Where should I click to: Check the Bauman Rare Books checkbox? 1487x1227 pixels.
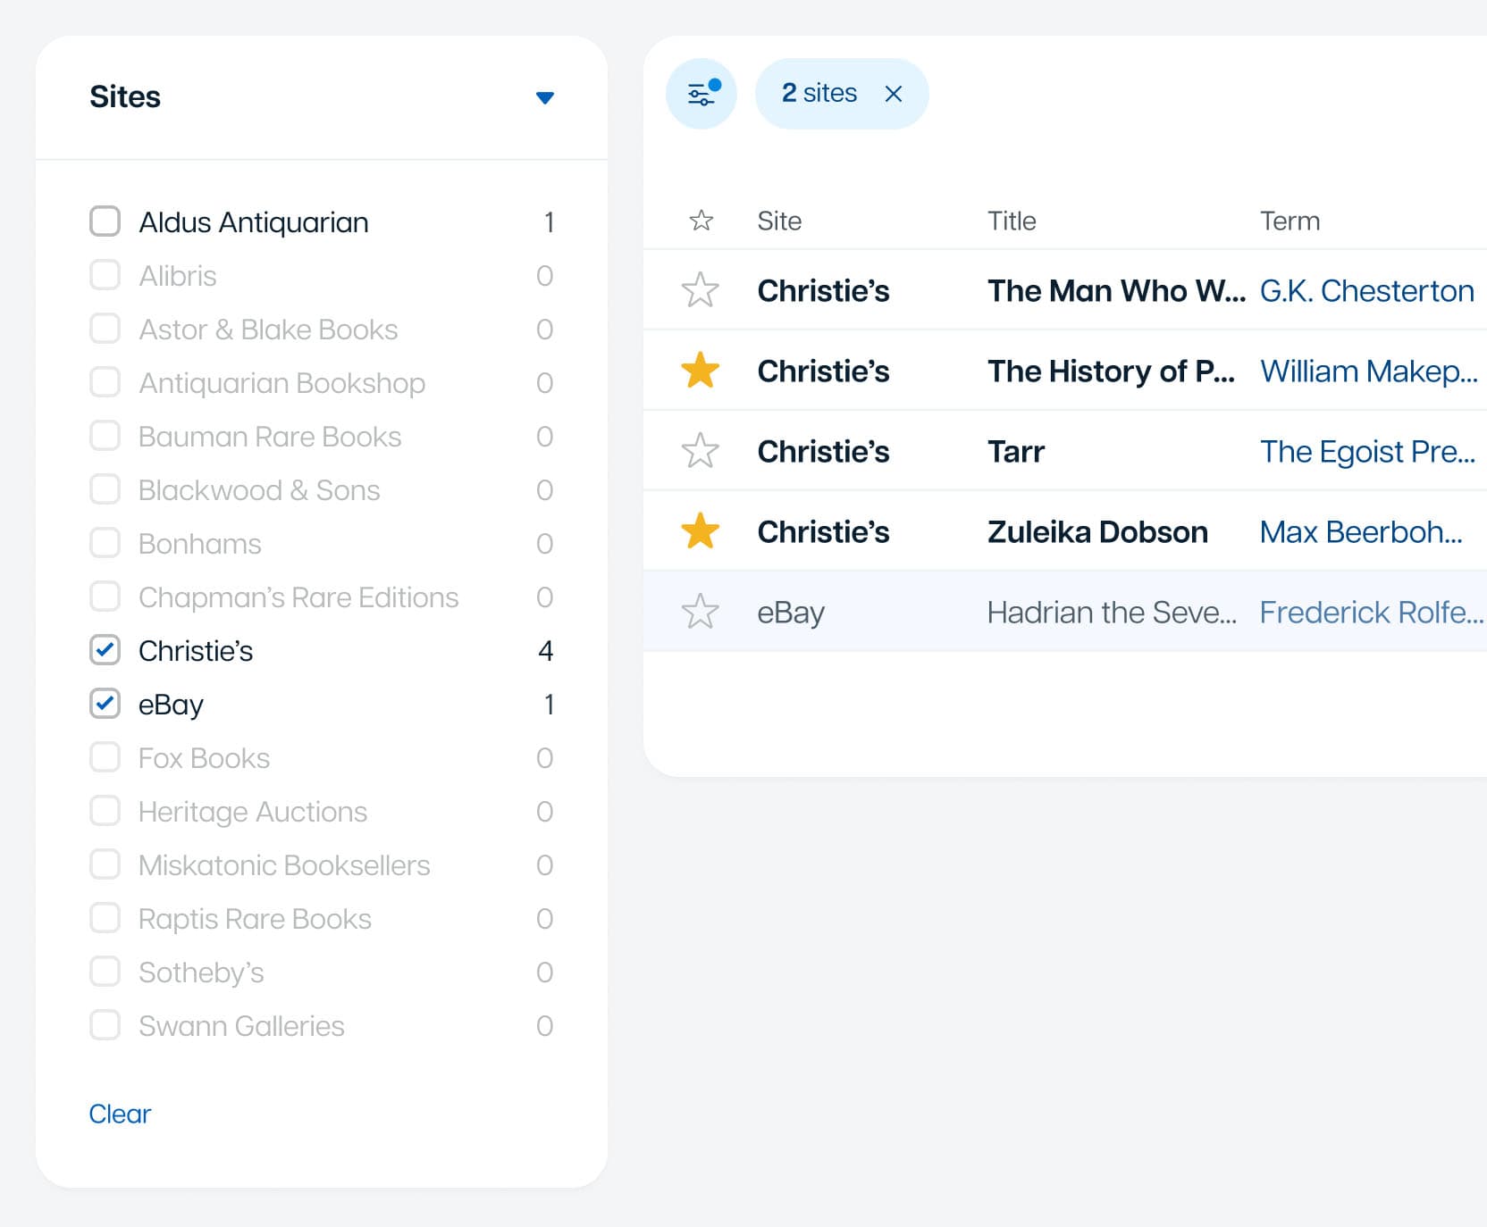point(105,436)
